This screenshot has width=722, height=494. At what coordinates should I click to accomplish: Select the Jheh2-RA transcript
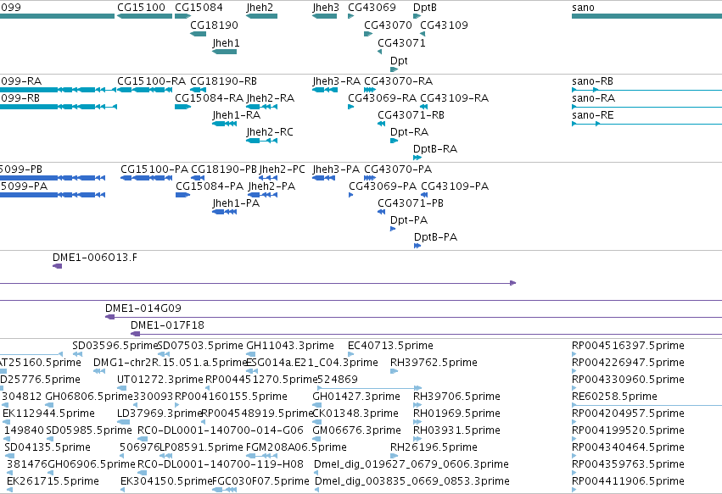[x=261, y=107]
